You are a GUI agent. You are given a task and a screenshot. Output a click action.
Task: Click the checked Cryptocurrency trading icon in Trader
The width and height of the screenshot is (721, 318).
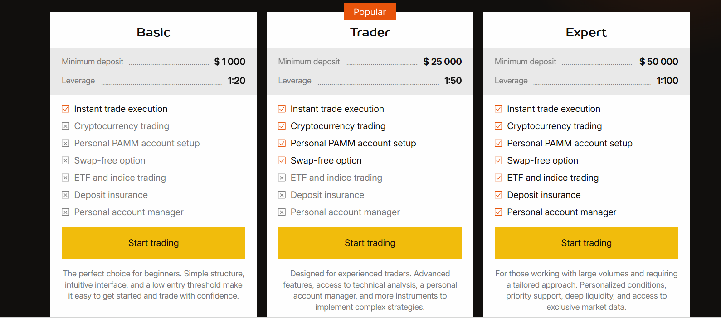tap(282, 126)
